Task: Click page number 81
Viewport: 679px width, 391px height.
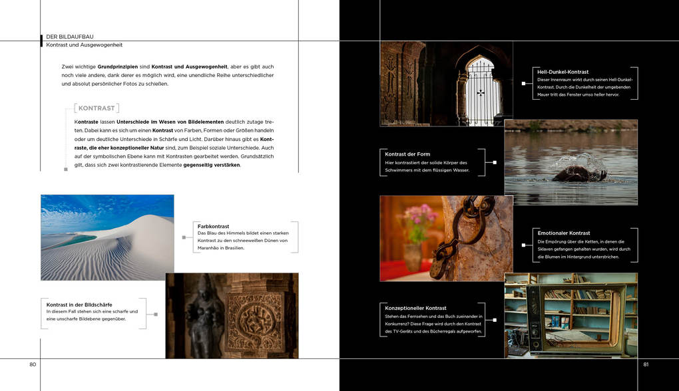Action: coord(646,364)
